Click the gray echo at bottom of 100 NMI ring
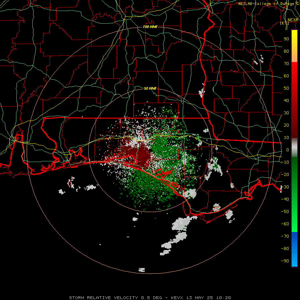Image resolution: width=300 pixels, height=300 pixels. coord(142,270)
